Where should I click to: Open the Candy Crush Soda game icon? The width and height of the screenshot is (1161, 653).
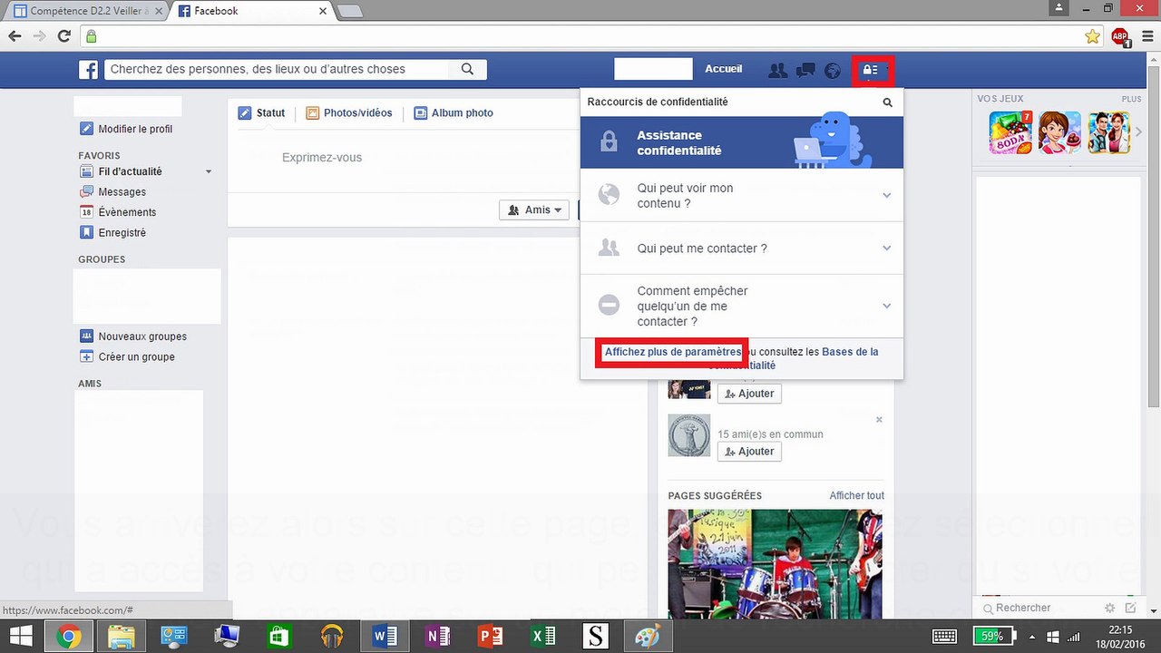coord(1011,132)
